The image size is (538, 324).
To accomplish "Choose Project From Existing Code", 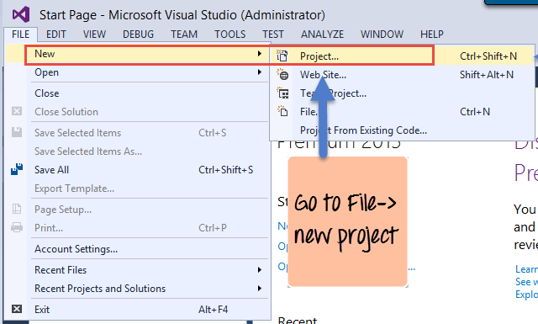I will pyautogui.click(x=363, y=130).
